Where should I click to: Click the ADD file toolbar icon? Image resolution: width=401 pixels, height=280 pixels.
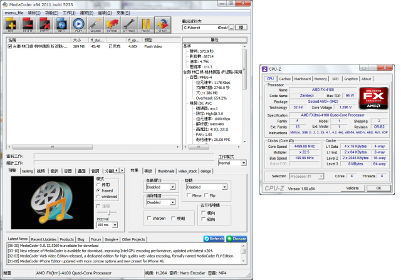(x=11, y=25)
